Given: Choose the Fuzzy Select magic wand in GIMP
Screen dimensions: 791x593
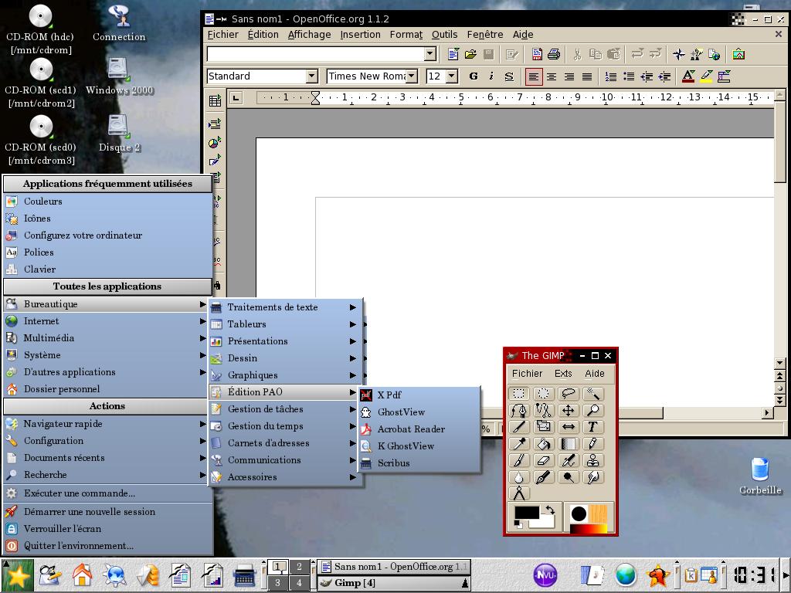Looking at the screenshot, I should click(x=592, y=393).
